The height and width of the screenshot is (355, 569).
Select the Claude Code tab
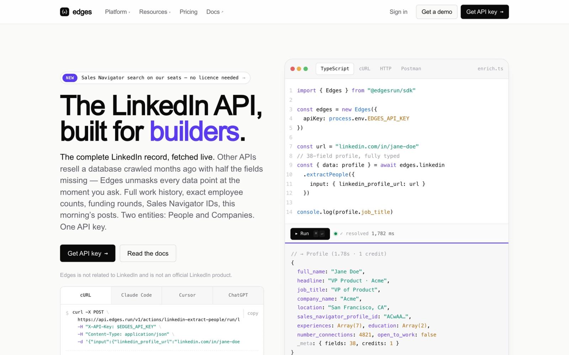tap(137, 295)
